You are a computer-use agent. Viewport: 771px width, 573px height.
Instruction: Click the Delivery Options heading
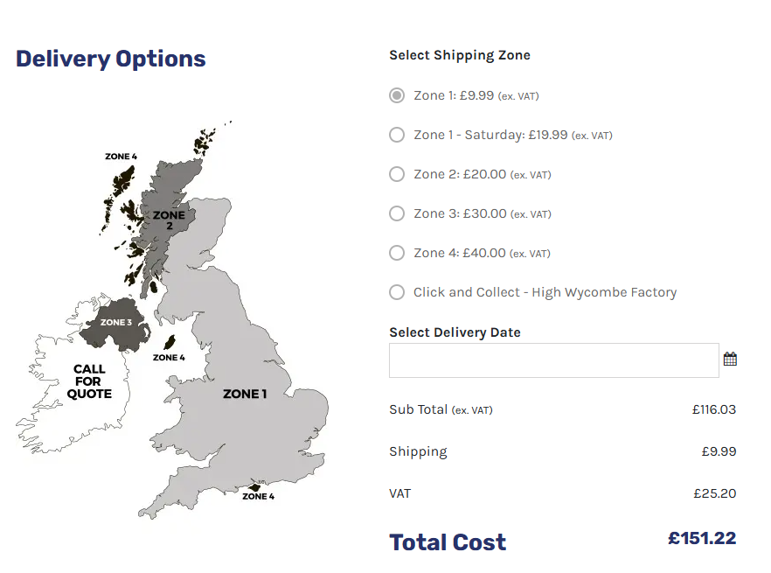[x=111, y=59]
